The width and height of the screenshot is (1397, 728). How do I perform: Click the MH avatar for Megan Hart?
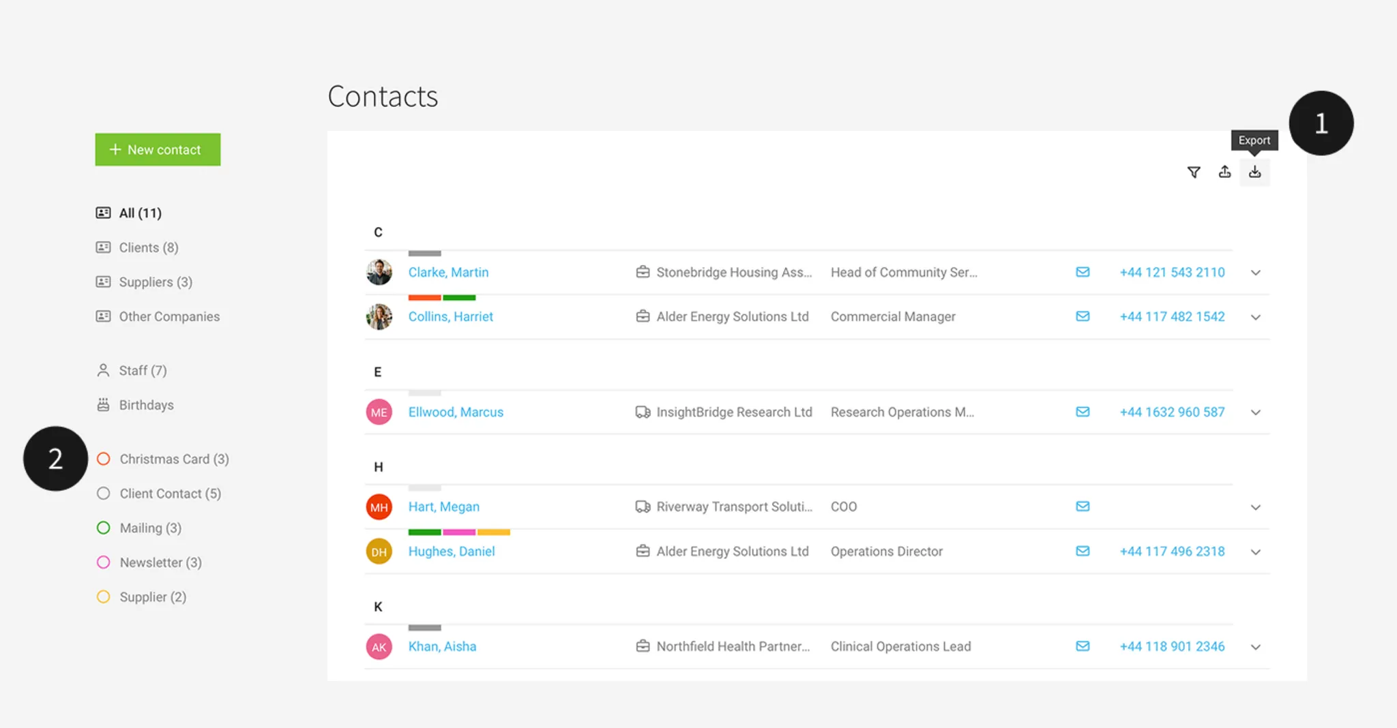tap(379, 506)
